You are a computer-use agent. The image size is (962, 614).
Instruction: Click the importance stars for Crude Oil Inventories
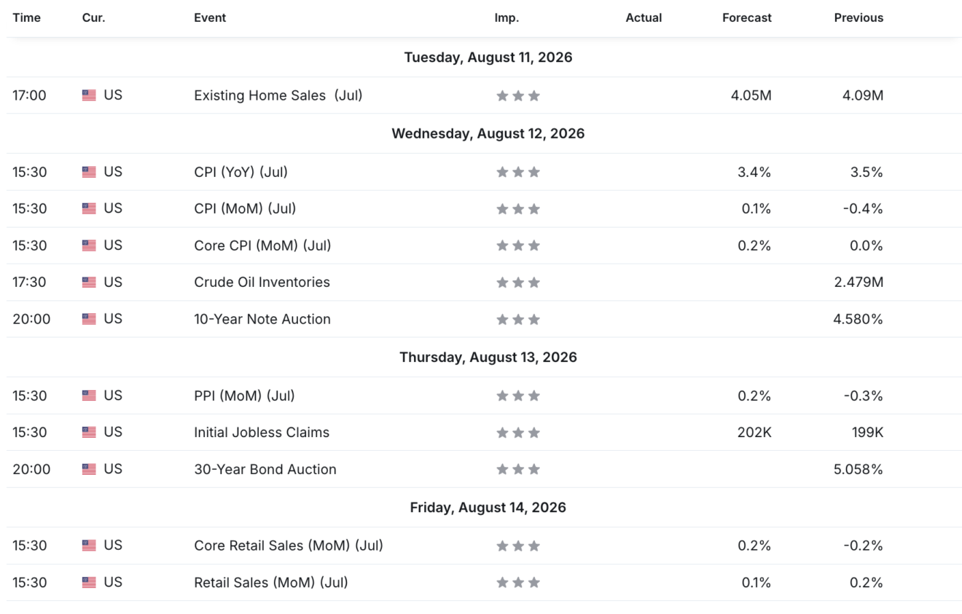tap(518, 283)
